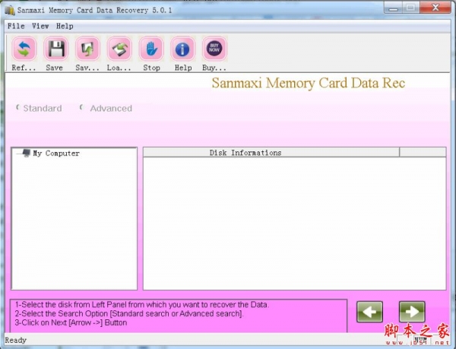Select the Advanced search radio button

pos(81,108)
